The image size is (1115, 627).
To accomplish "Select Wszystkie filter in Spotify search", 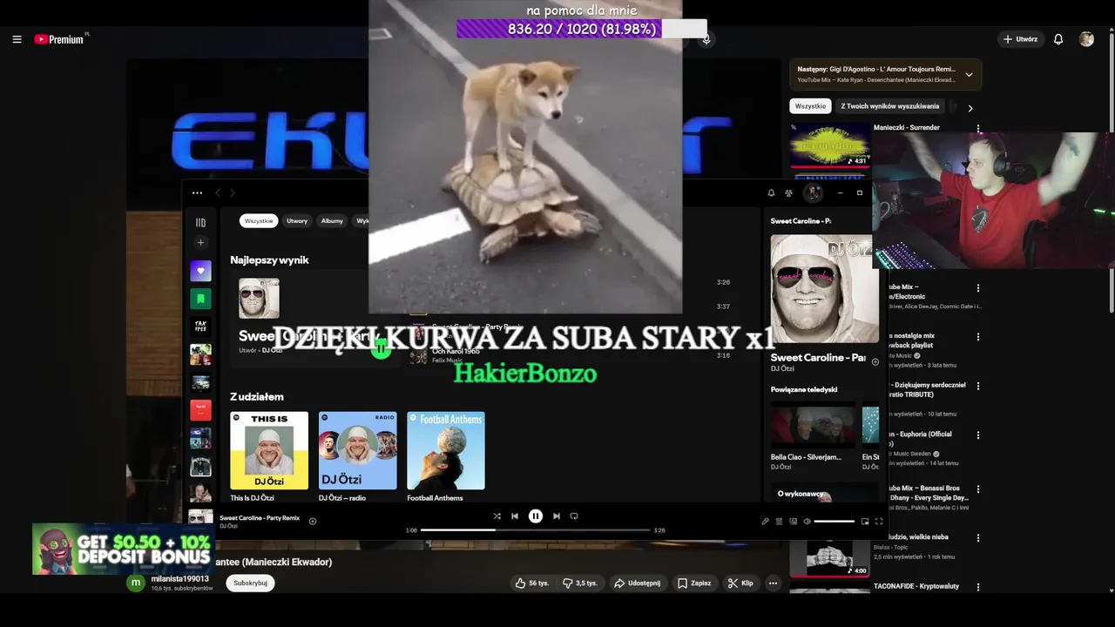I will (259, 221).
